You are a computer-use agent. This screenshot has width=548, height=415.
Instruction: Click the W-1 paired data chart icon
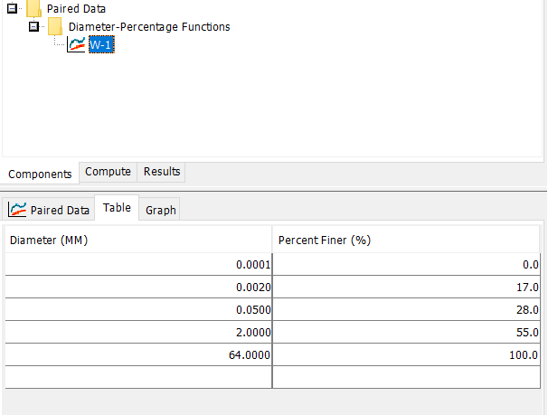tap(76, 45)
